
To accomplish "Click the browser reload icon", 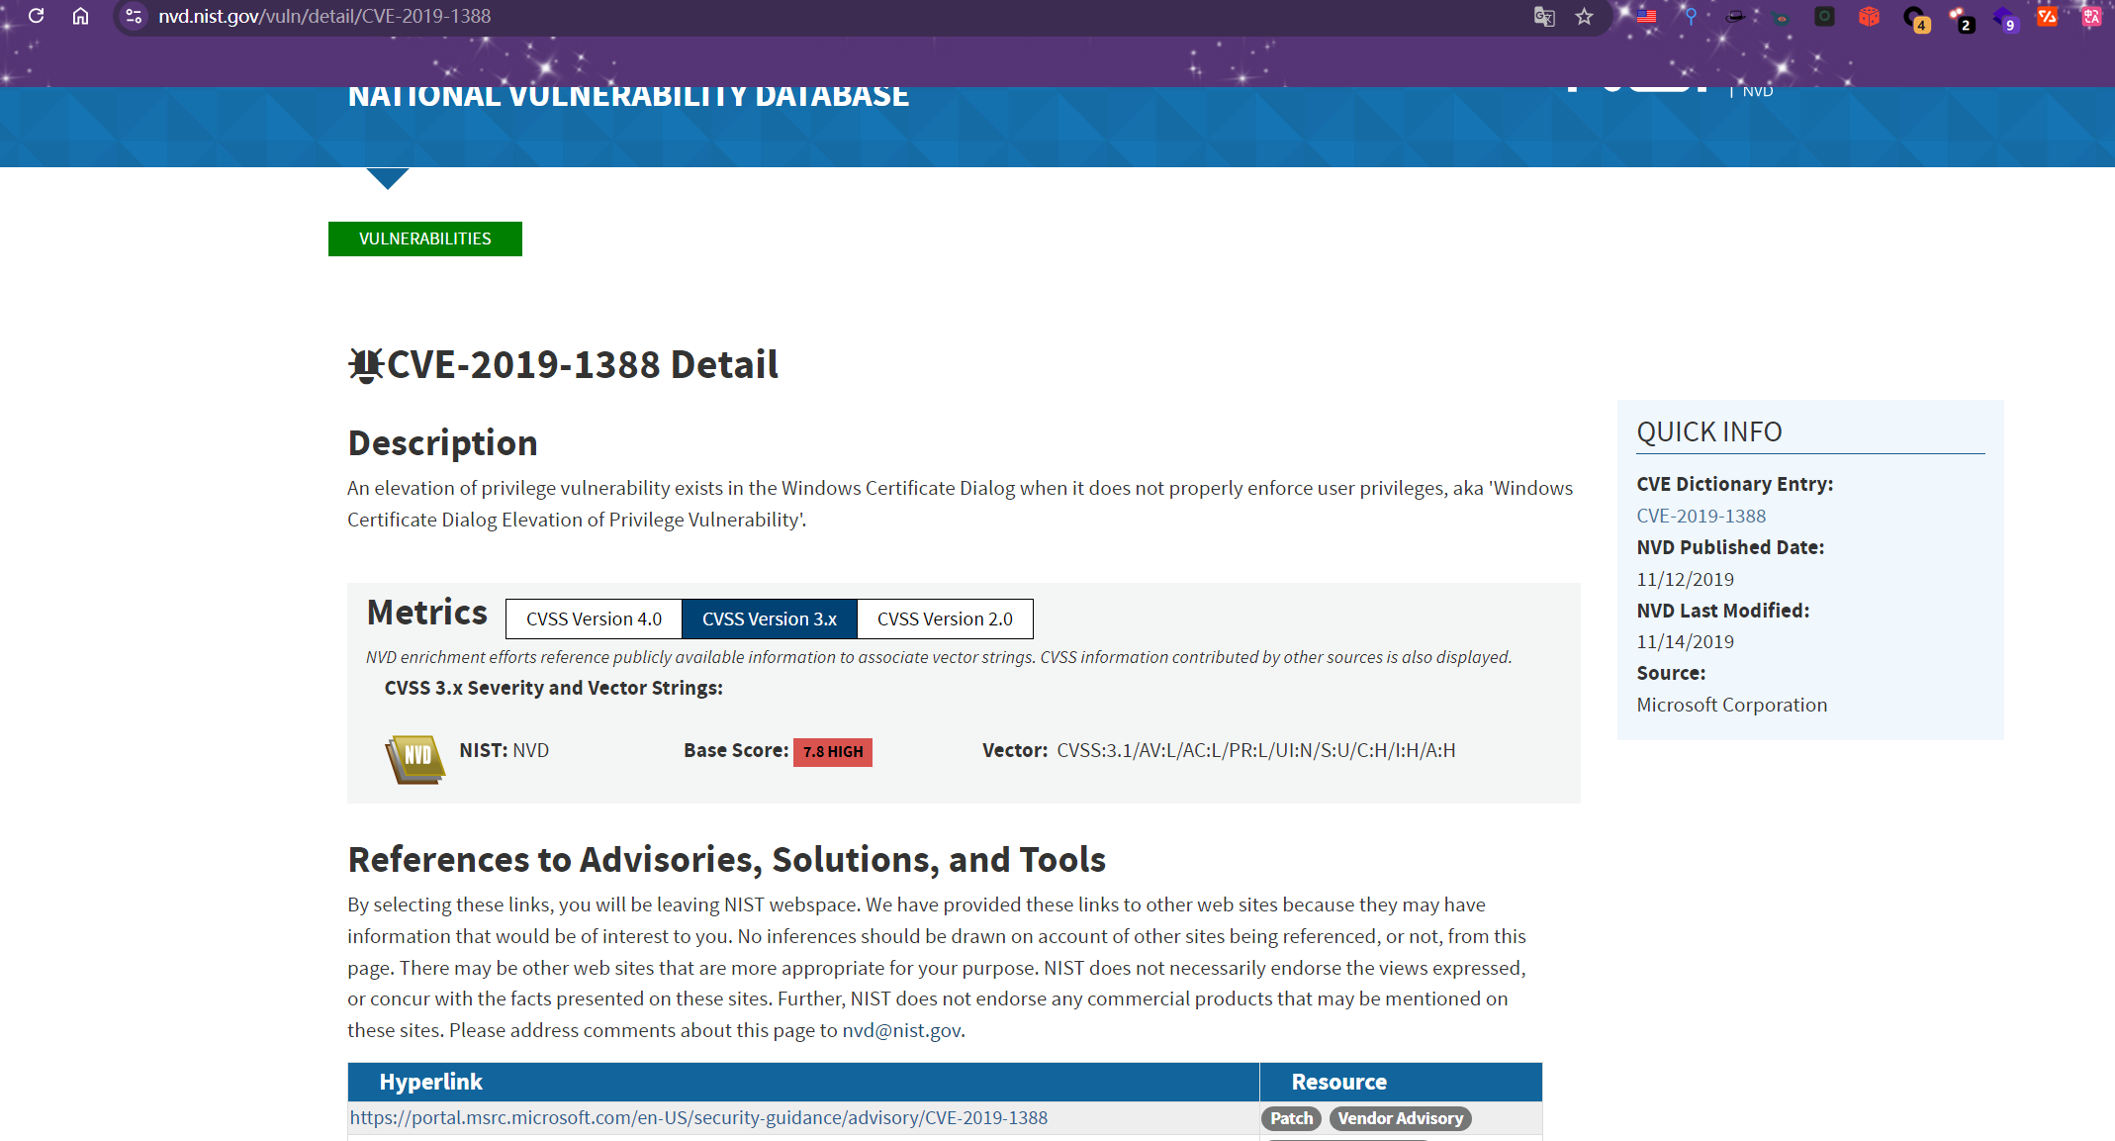I will (37, 16).
